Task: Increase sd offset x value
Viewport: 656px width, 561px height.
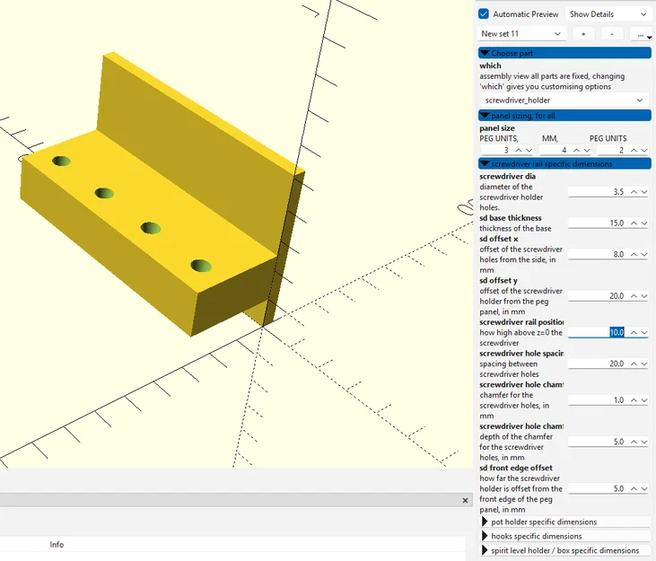Action: [634, 254]
